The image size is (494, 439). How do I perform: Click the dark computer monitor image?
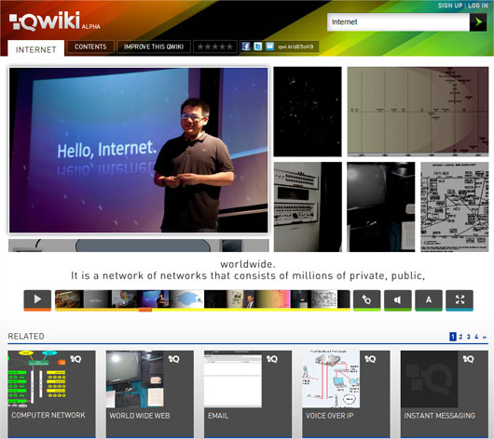pos(381,206)
